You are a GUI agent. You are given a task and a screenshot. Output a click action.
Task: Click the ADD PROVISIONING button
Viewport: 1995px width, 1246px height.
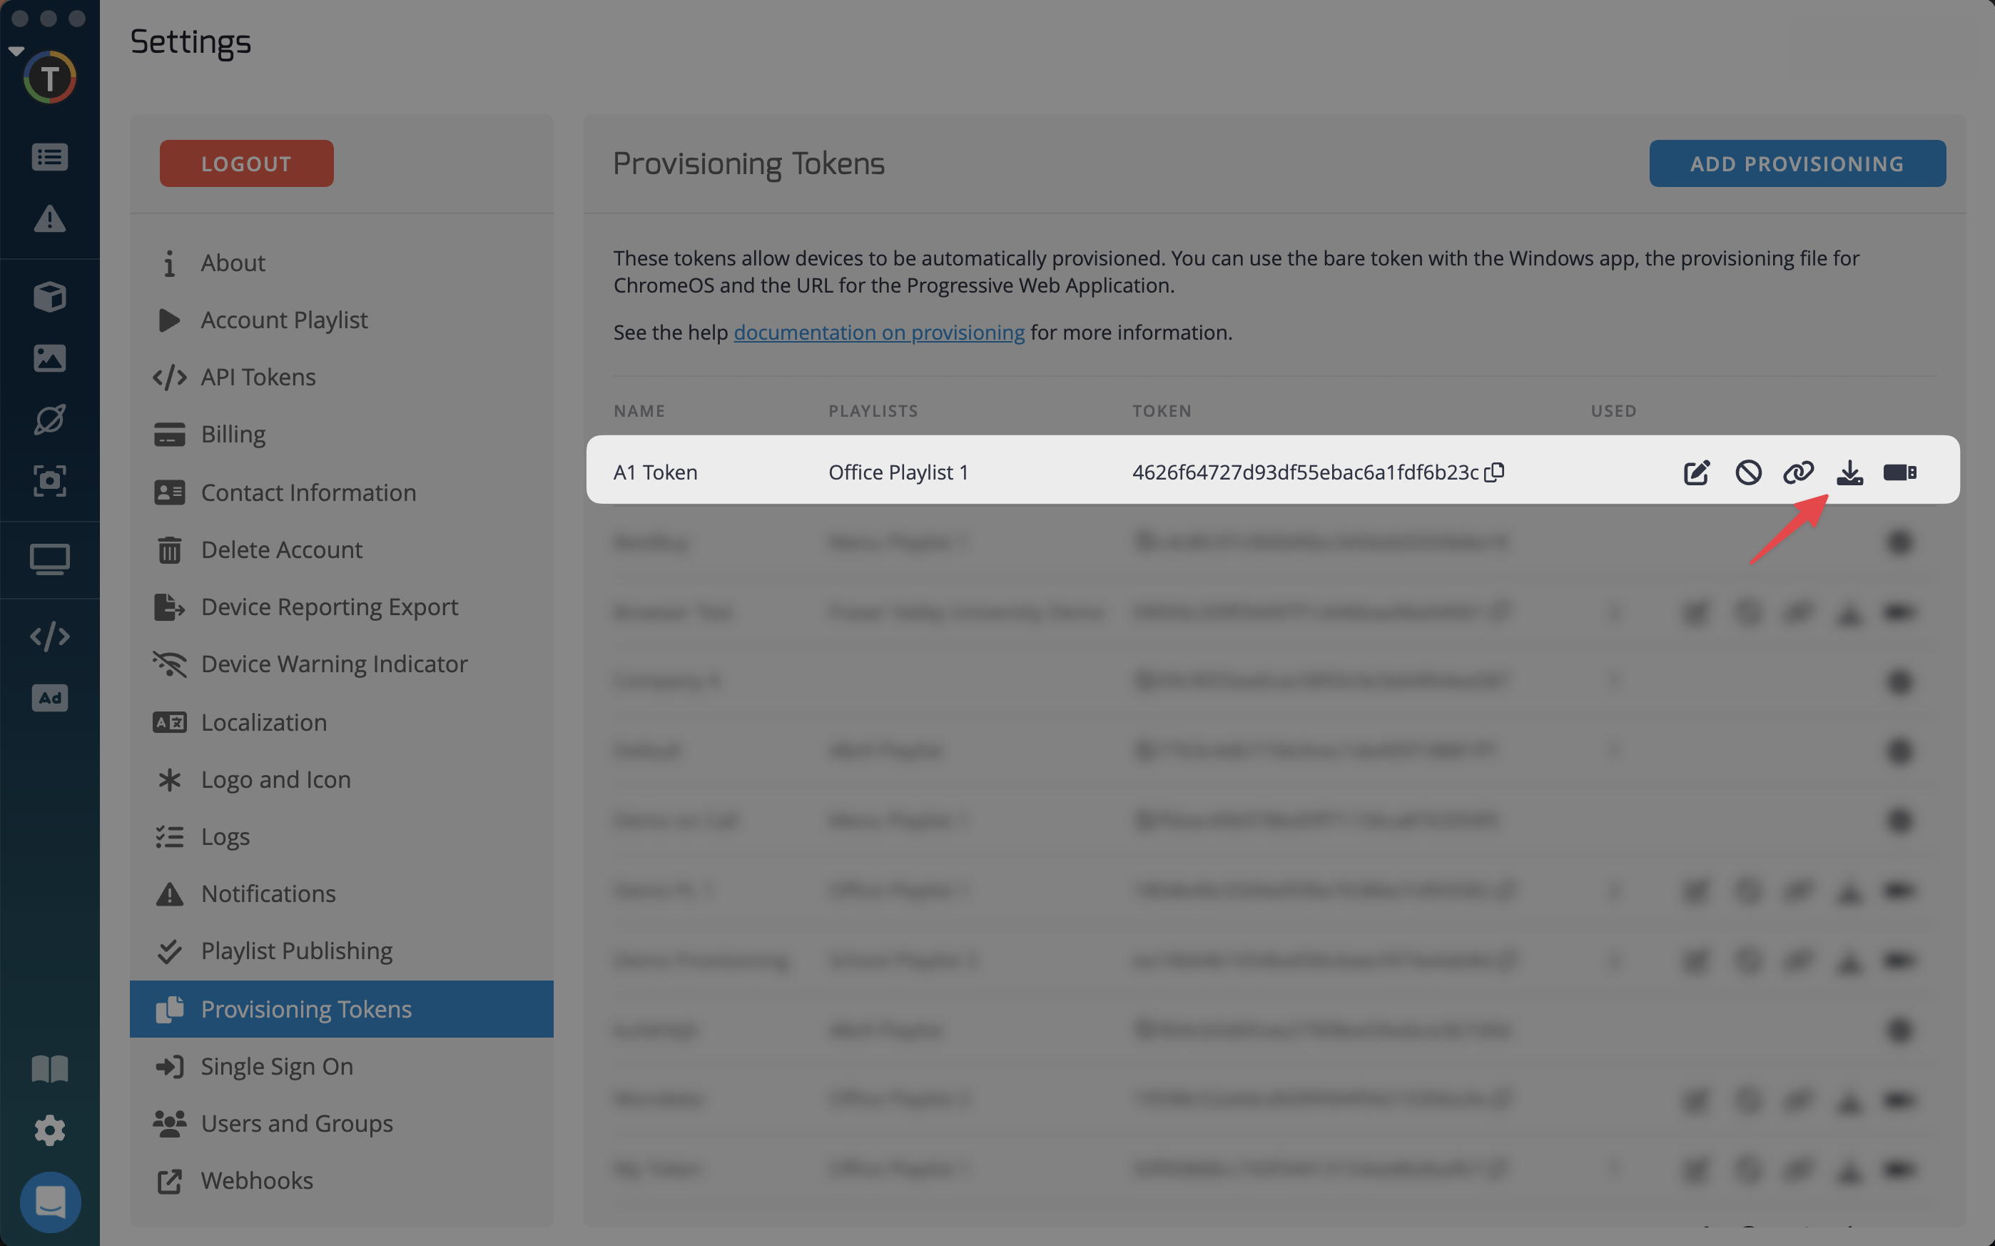point(1797,163)
